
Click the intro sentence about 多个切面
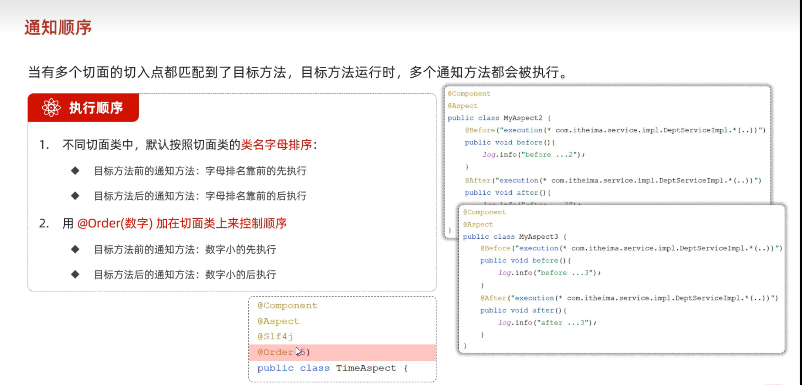tap(298, 72)
